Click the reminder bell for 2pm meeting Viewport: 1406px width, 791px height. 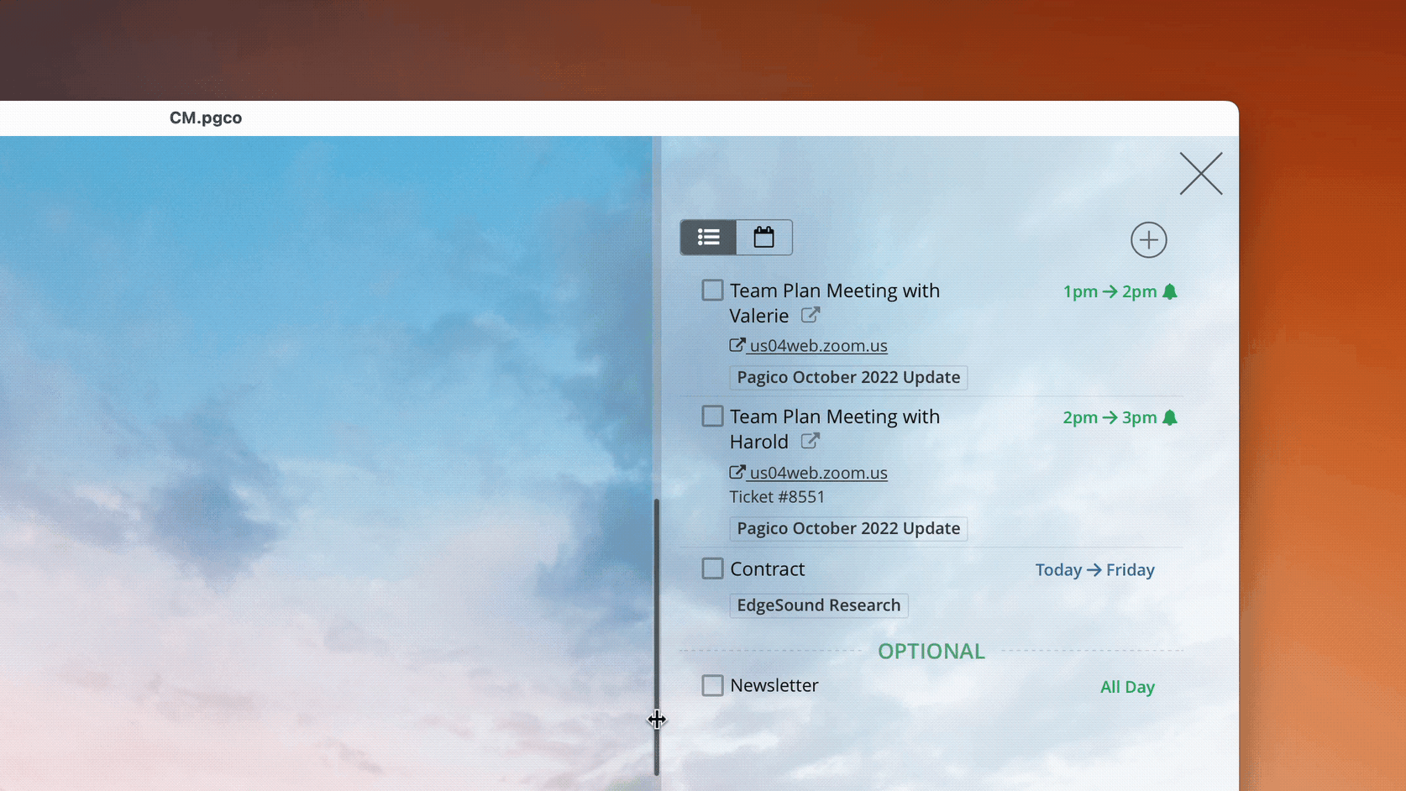point(1170,417)
